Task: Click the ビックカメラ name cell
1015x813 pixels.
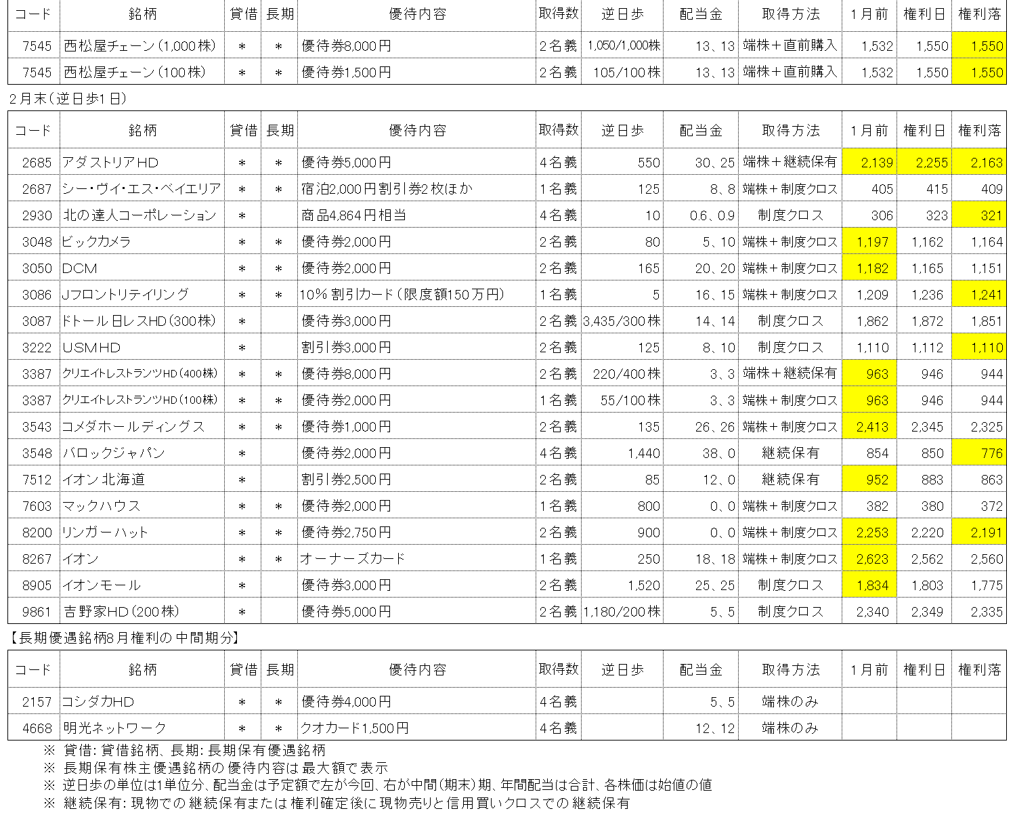Action: click(x=142, y=242)
